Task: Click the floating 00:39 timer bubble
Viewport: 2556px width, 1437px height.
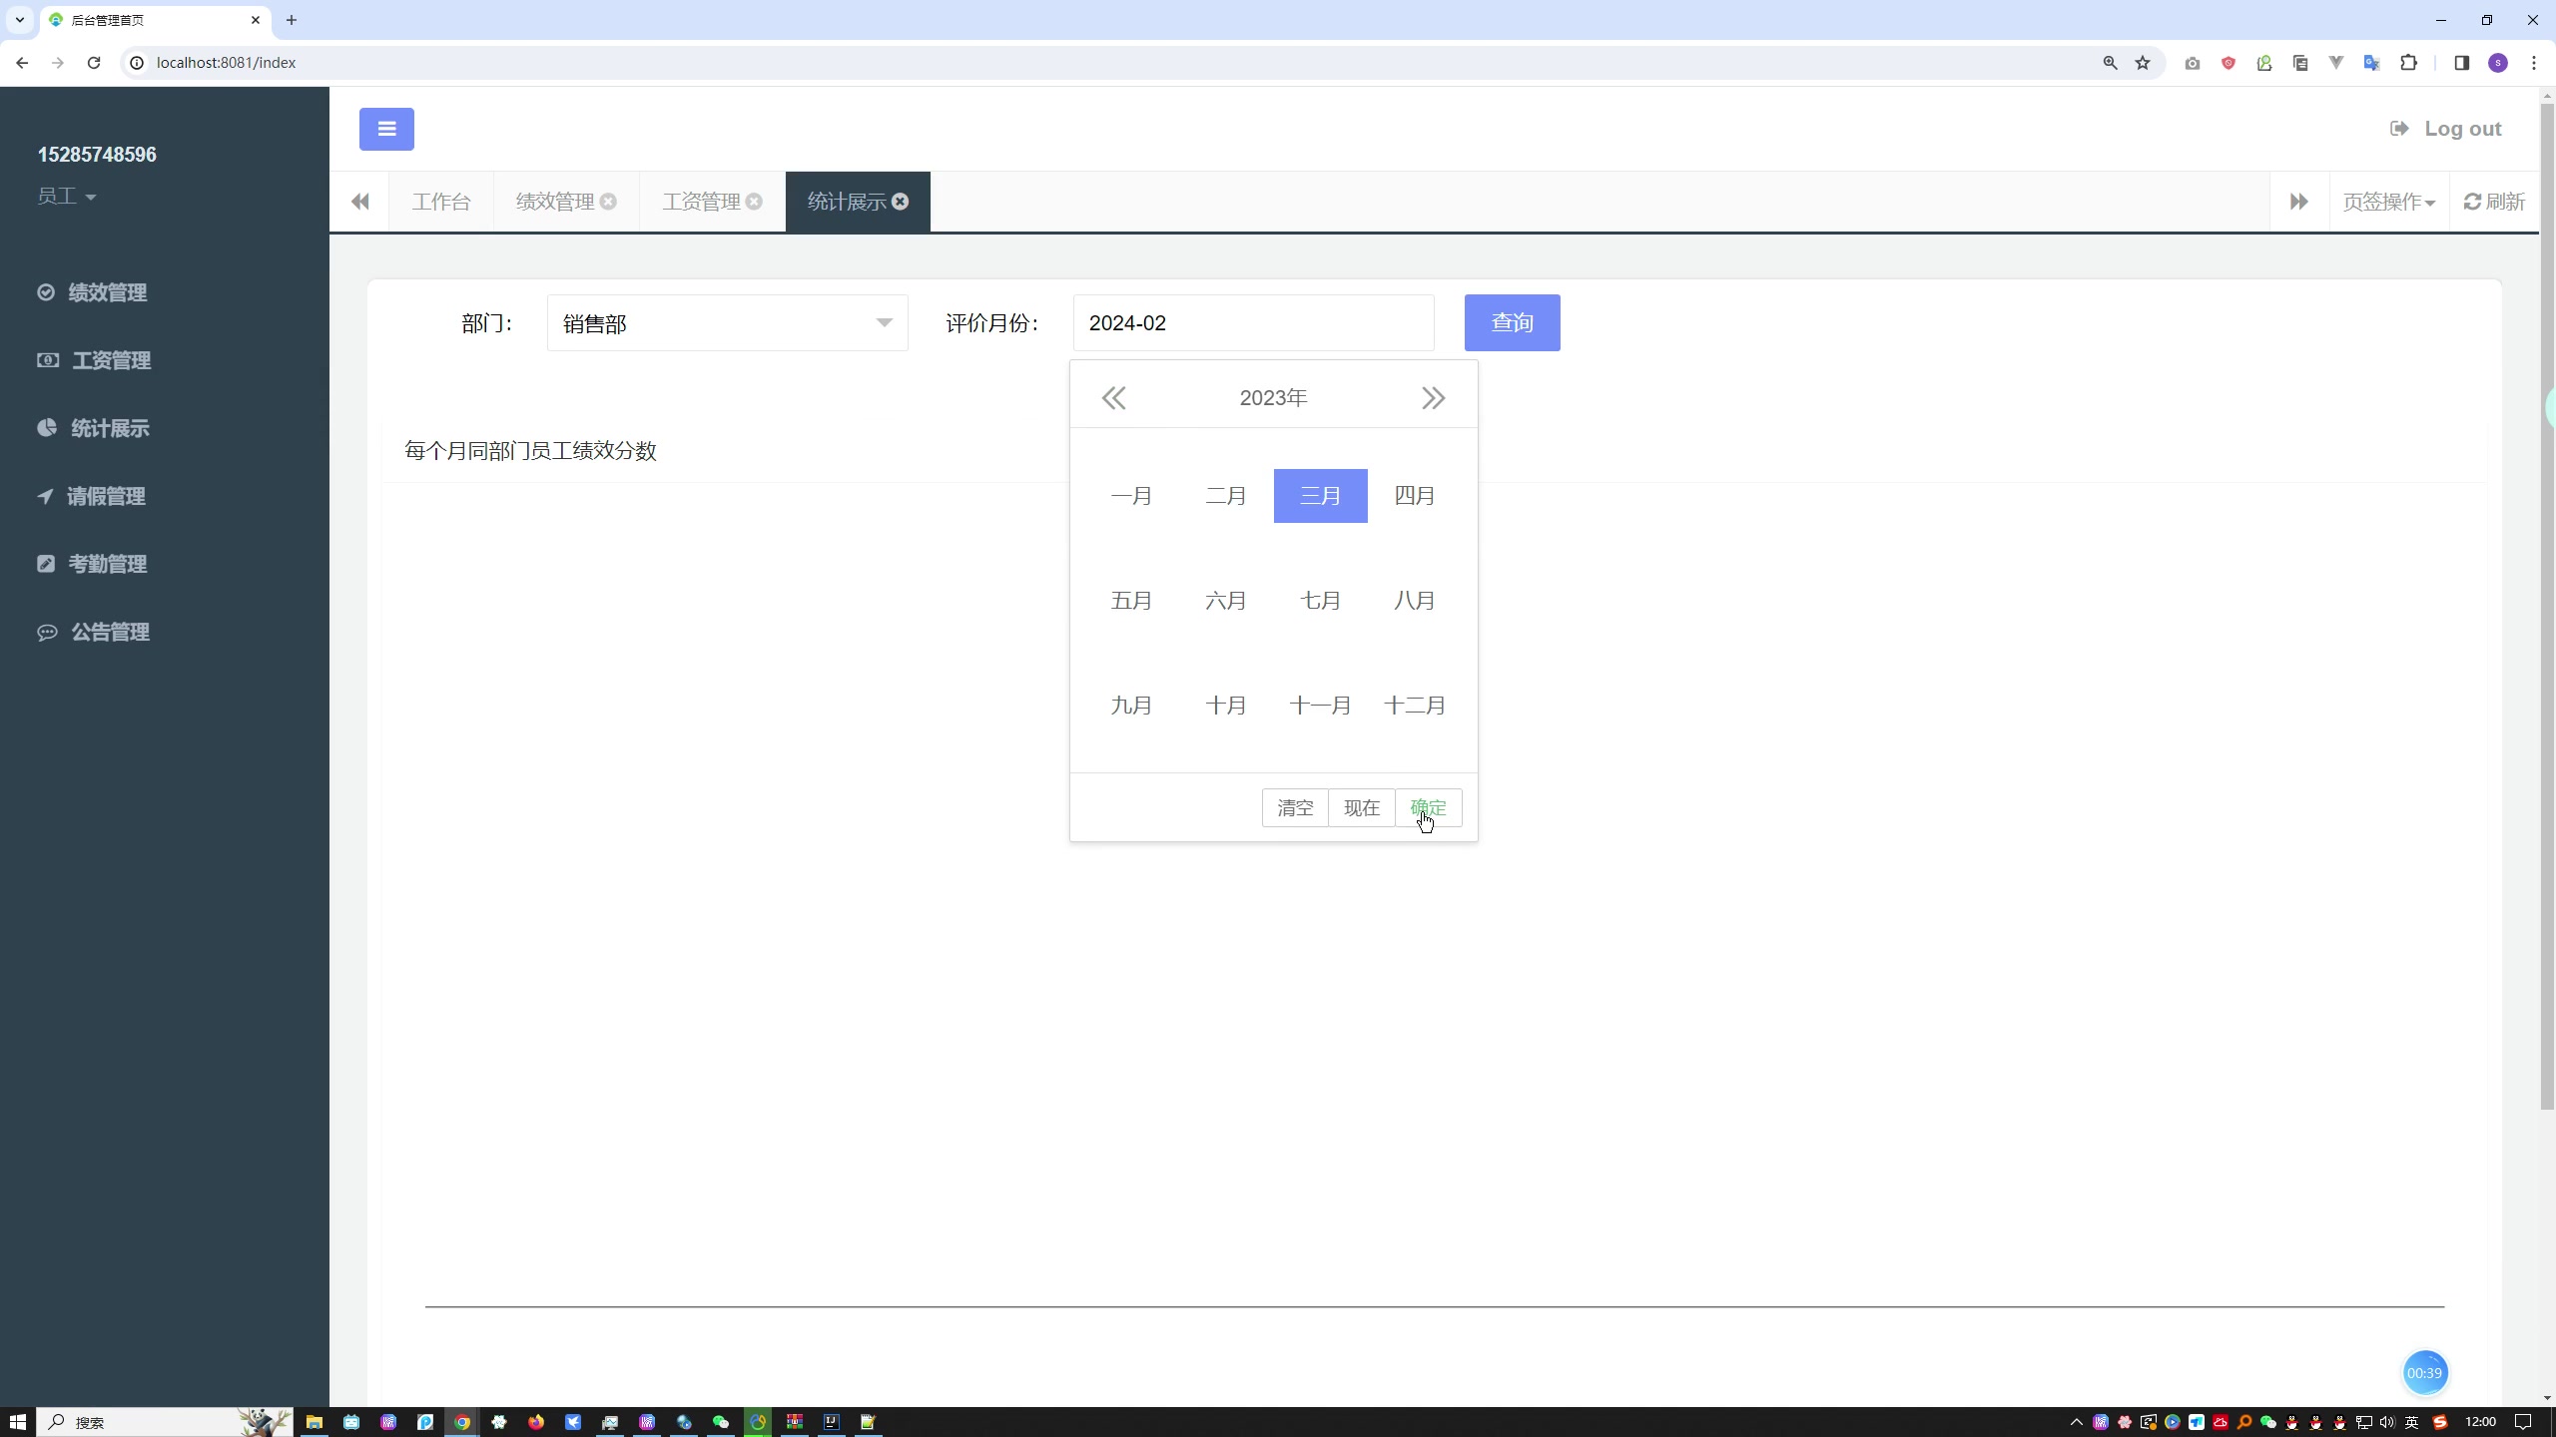Action: 2424,1373
